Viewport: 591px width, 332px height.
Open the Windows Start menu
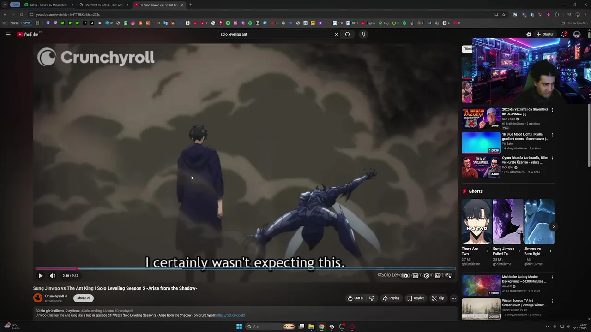point(239,326)
